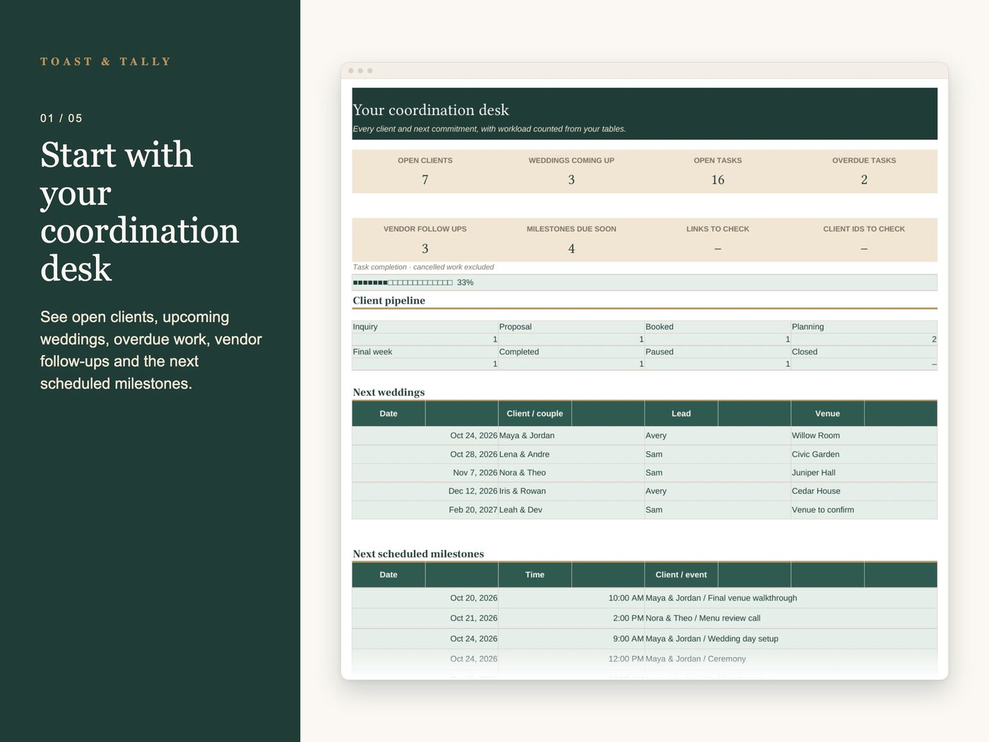
Task: Click the Lead column header
Action: (x=681, y=413)
